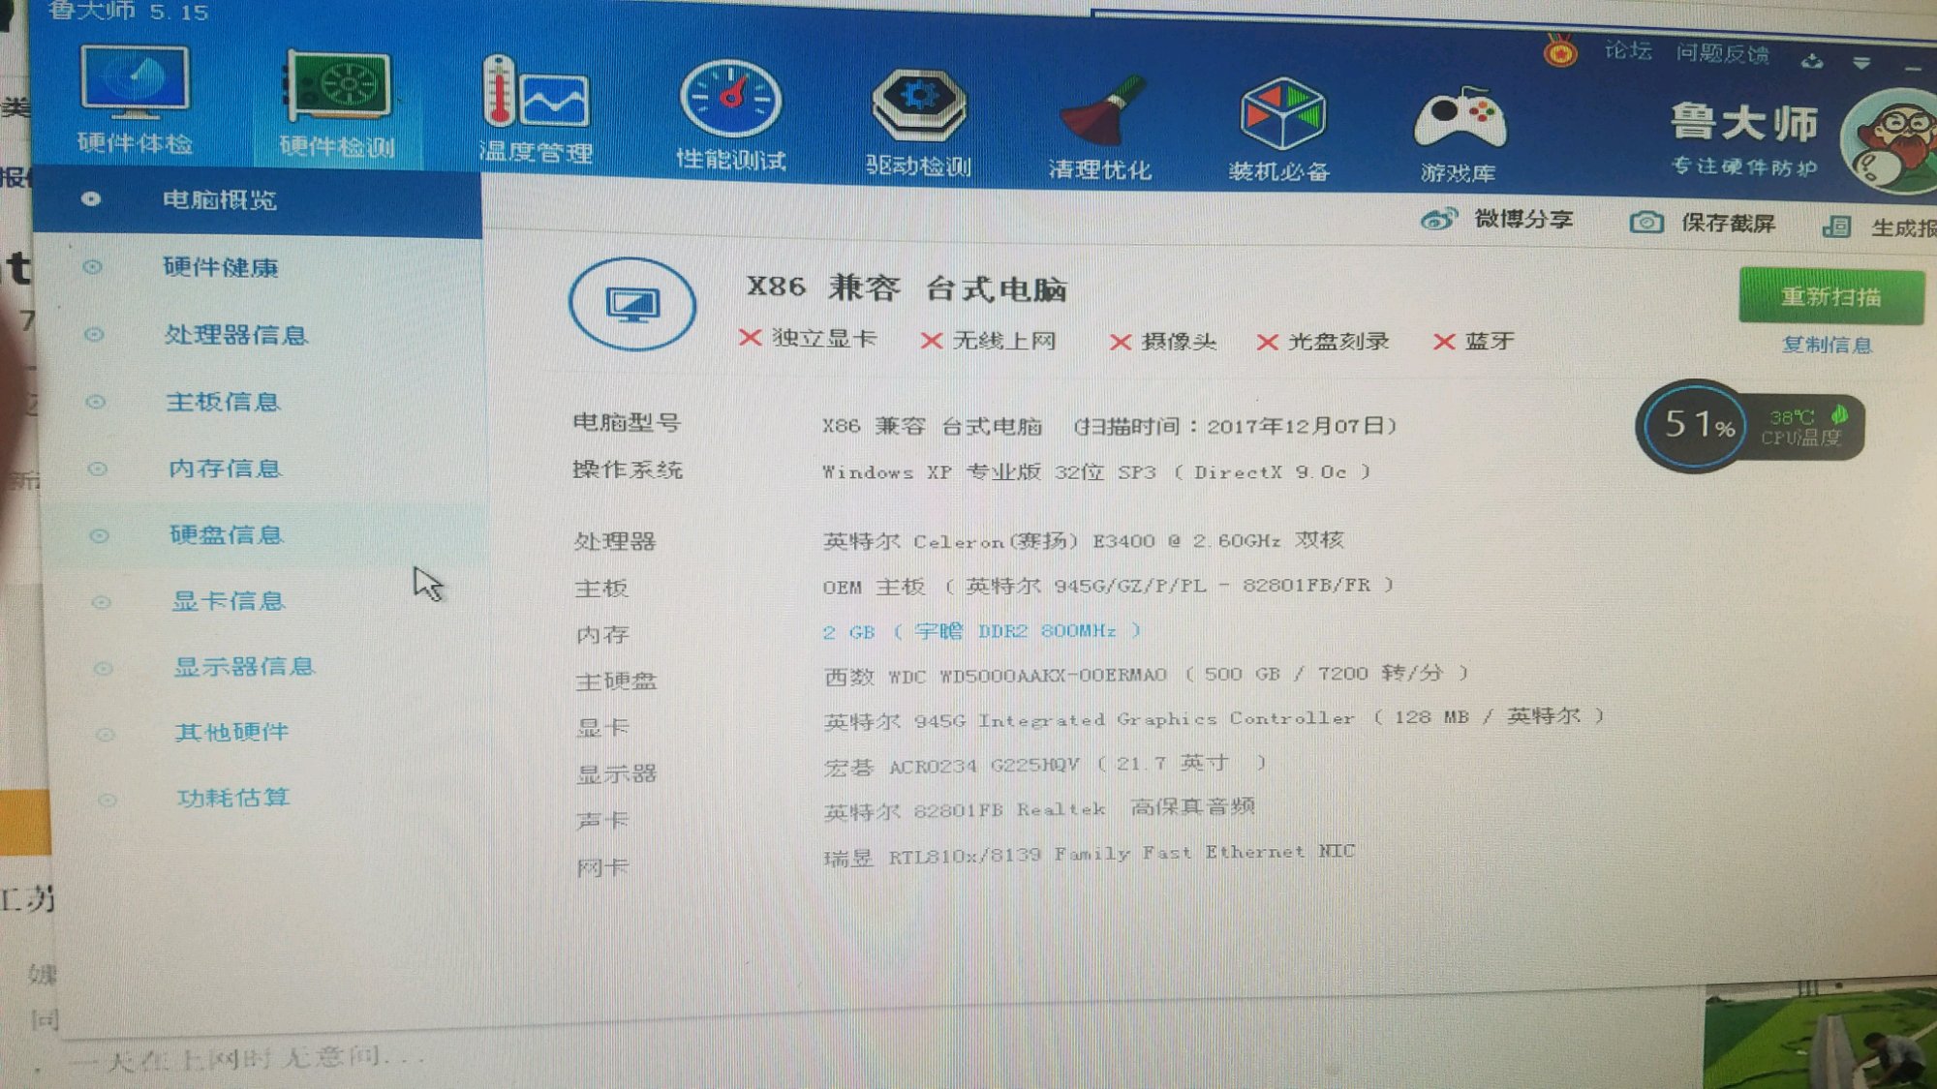
Task: Click the green 重新扫描 button
Action: click(1829, 296)
